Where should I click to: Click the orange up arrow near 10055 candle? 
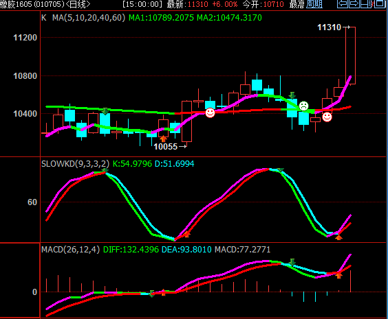click(x=163, y=139)
